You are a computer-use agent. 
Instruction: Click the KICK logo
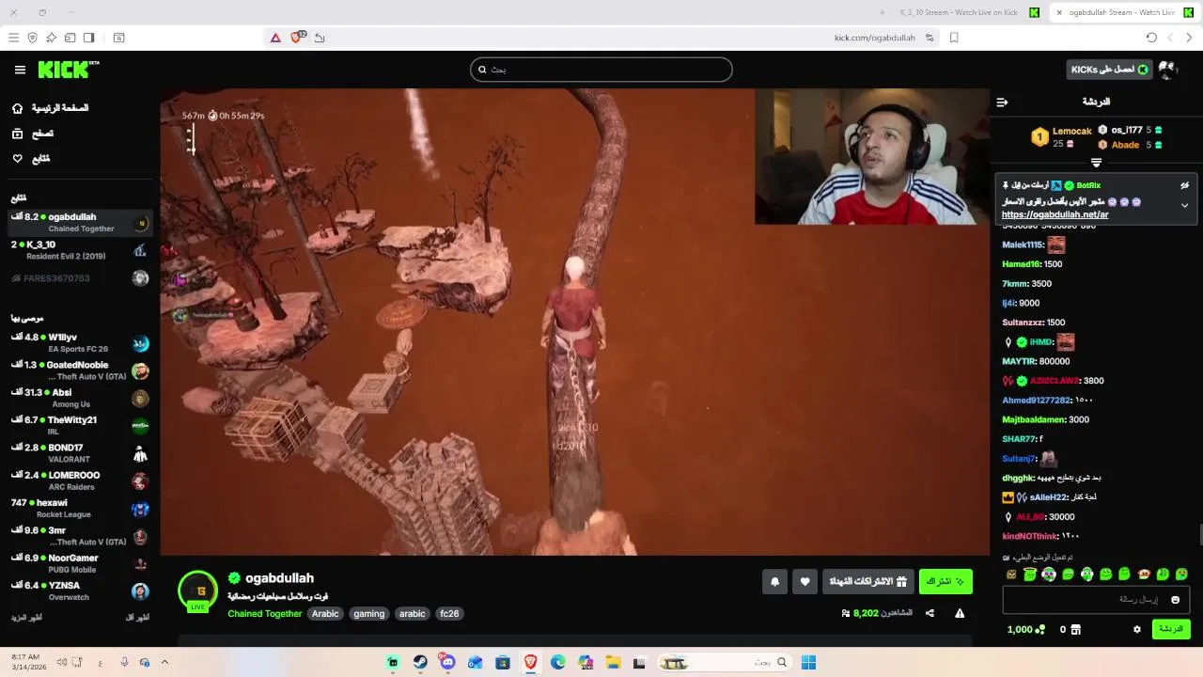pos(69,70)
